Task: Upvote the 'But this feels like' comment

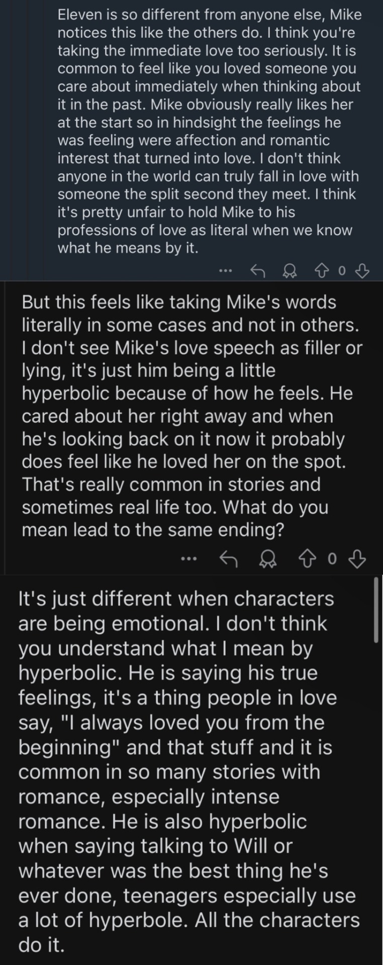Action: (306, 558)
